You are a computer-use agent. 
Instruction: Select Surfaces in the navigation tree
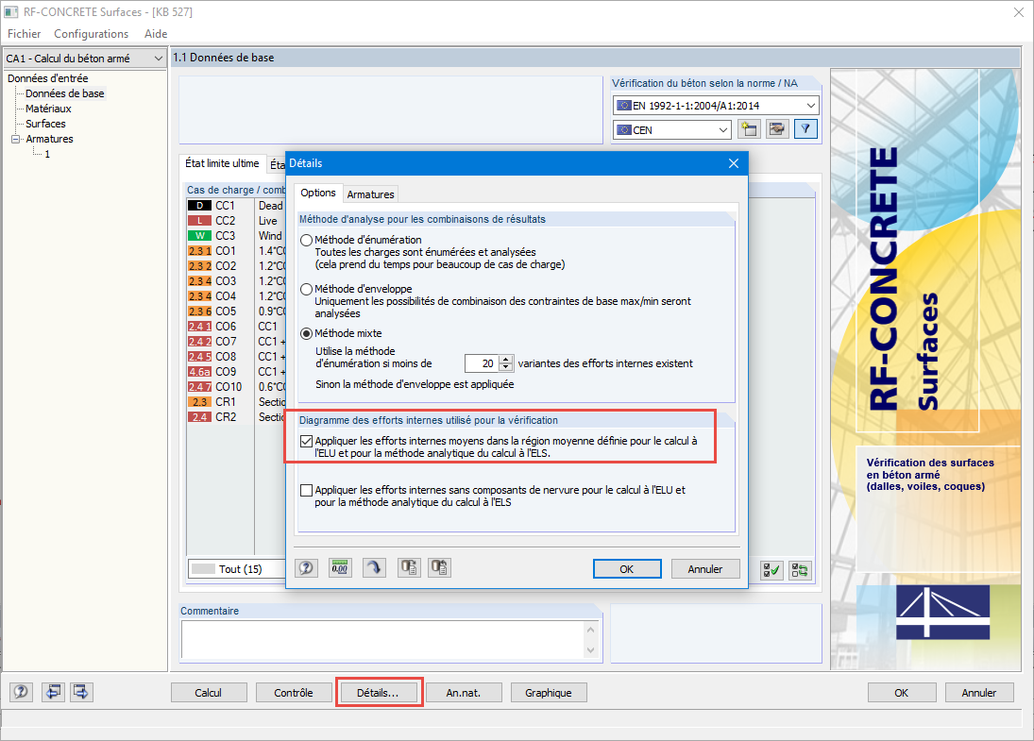point(45,124)
